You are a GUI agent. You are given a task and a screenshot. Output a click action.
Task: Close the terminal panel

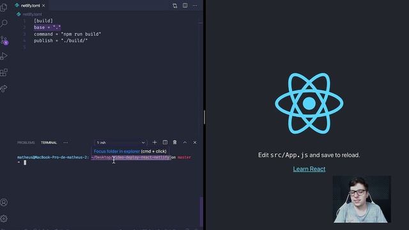point(195,142)
